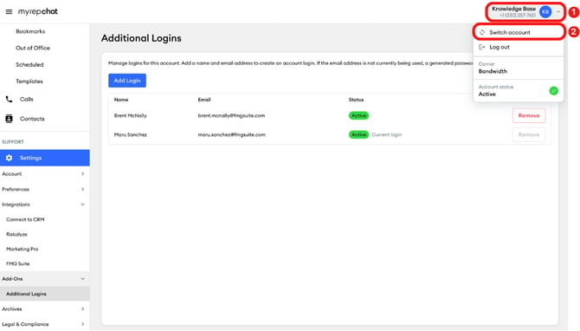Select Additional Logins under Add-Ons
The image size is (580, 331).
click(45, 294)
